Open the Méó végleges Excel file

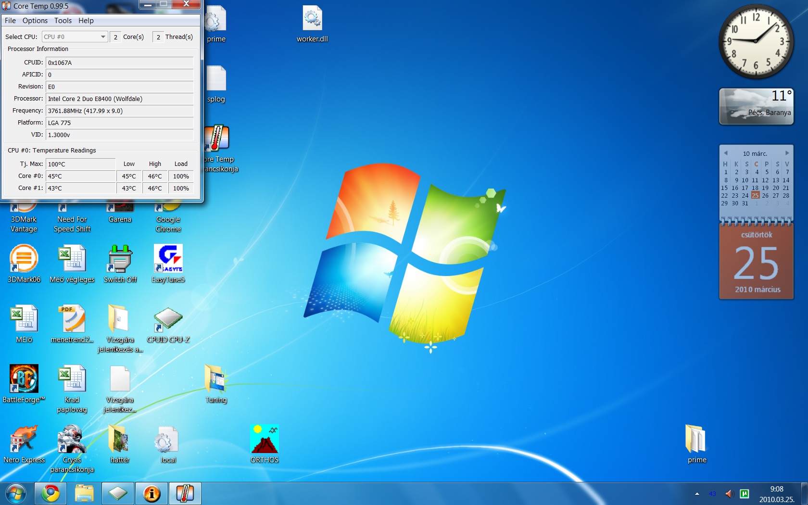(72, 264)
